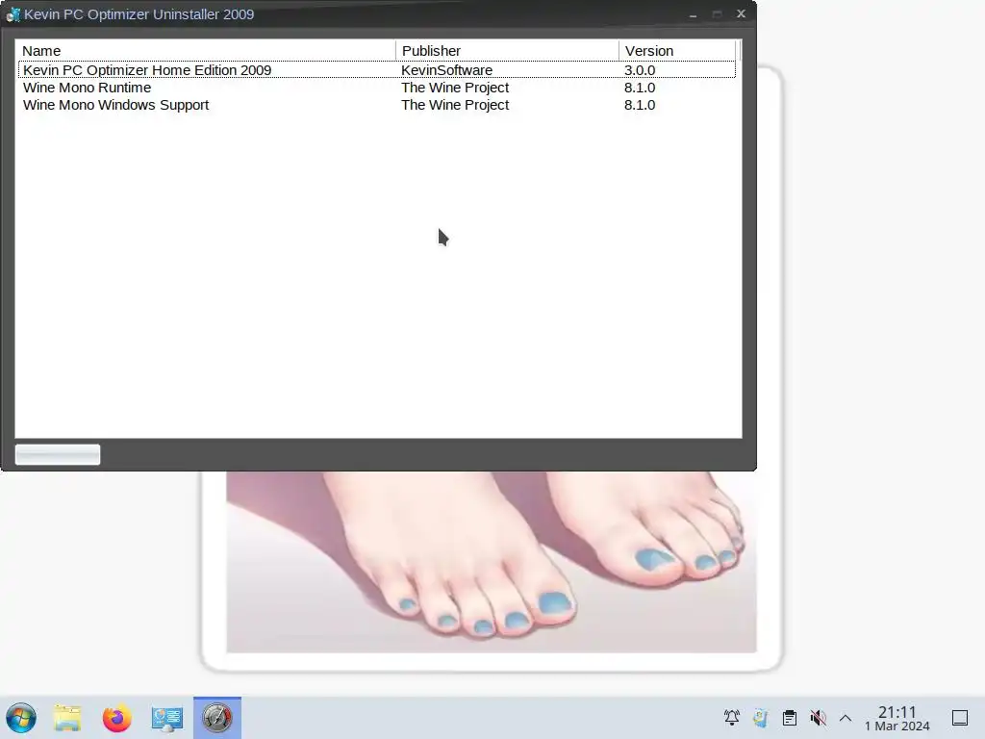
Task: Open the file manager from taskbar
Action: (x=67, y=718)
